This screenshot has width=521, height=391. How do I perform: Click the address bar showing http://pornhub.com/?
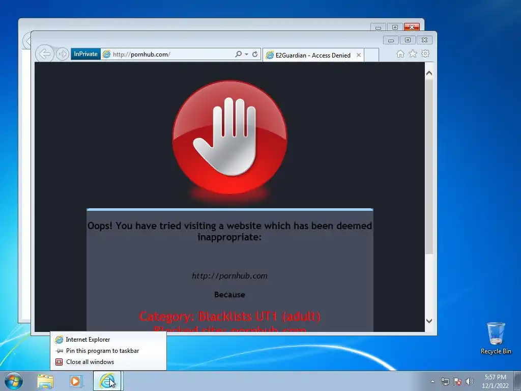coord(167,54)
